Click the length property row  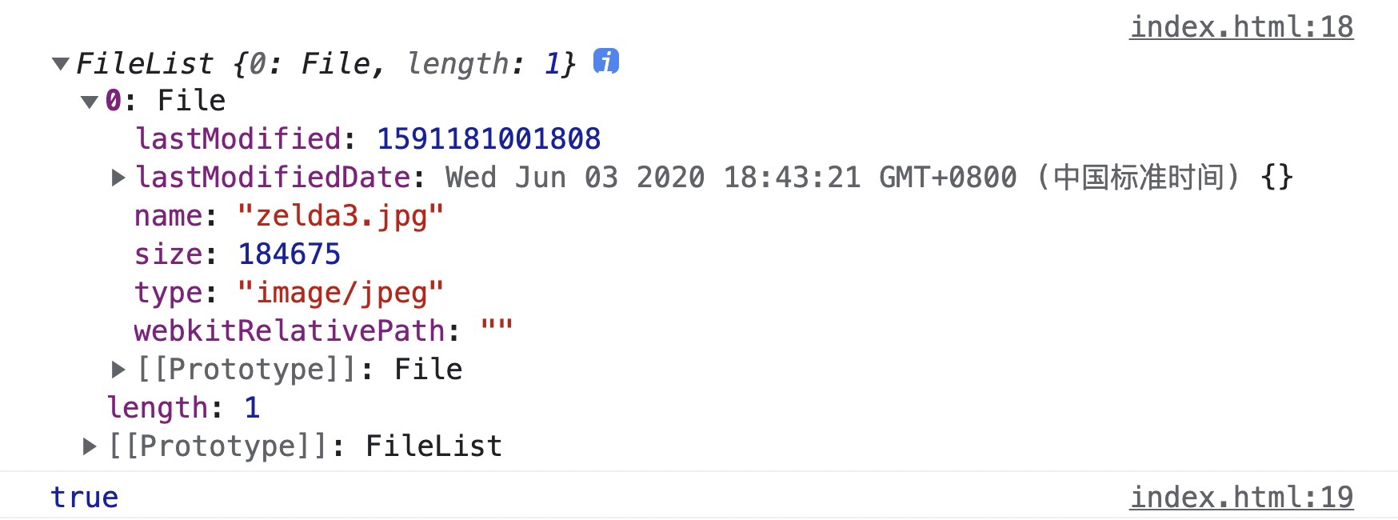184,407
